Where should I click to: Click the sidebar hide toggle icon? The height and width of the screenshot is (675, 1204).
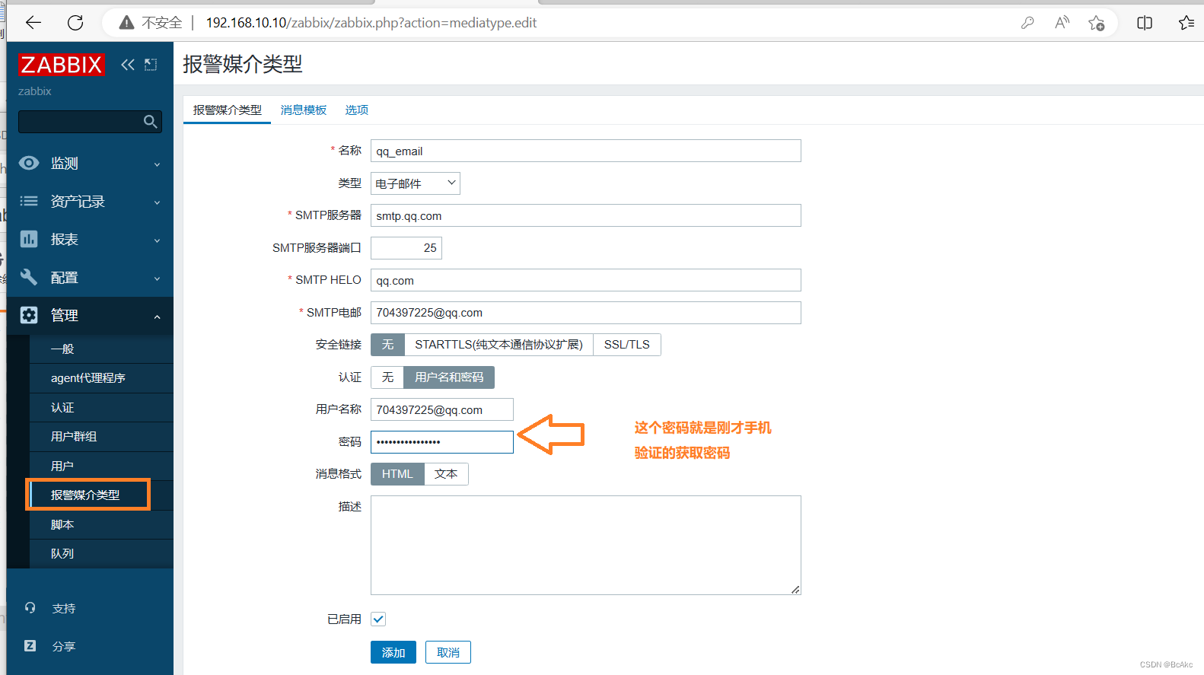pyautogui.click(x=151, y=65)
